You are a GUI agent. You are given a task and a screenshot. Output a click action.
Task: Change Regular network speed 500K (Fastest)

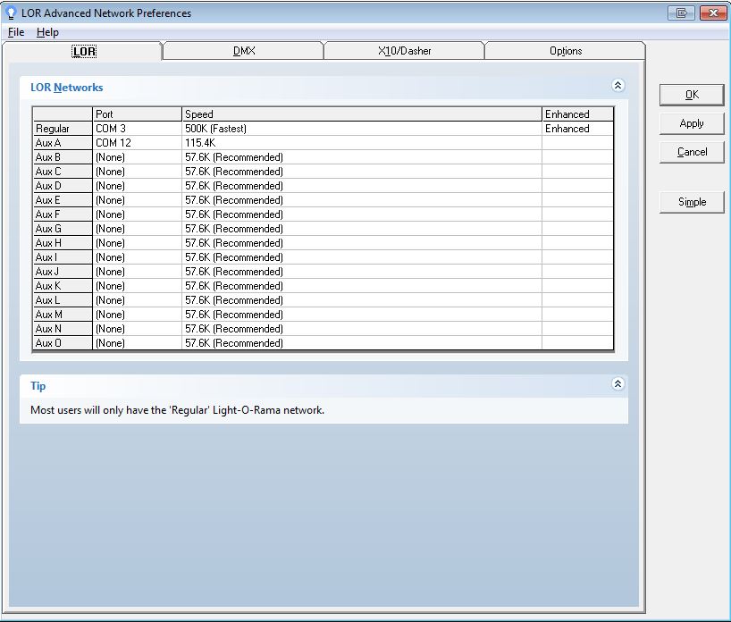[x=361, y=129]
